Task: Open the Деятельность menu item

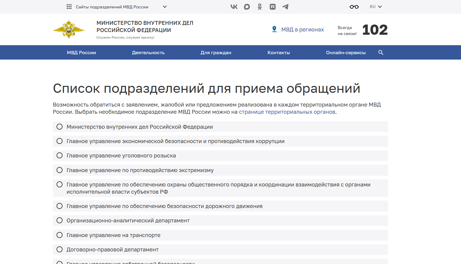Action: [148, 52]
